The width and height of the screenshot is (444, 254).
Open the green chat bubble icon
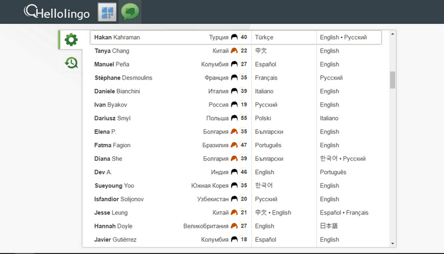(130, 12)
